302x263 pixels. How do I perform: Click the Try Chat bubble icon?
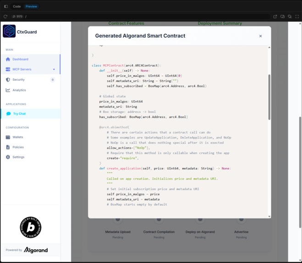tap(8, 114)
